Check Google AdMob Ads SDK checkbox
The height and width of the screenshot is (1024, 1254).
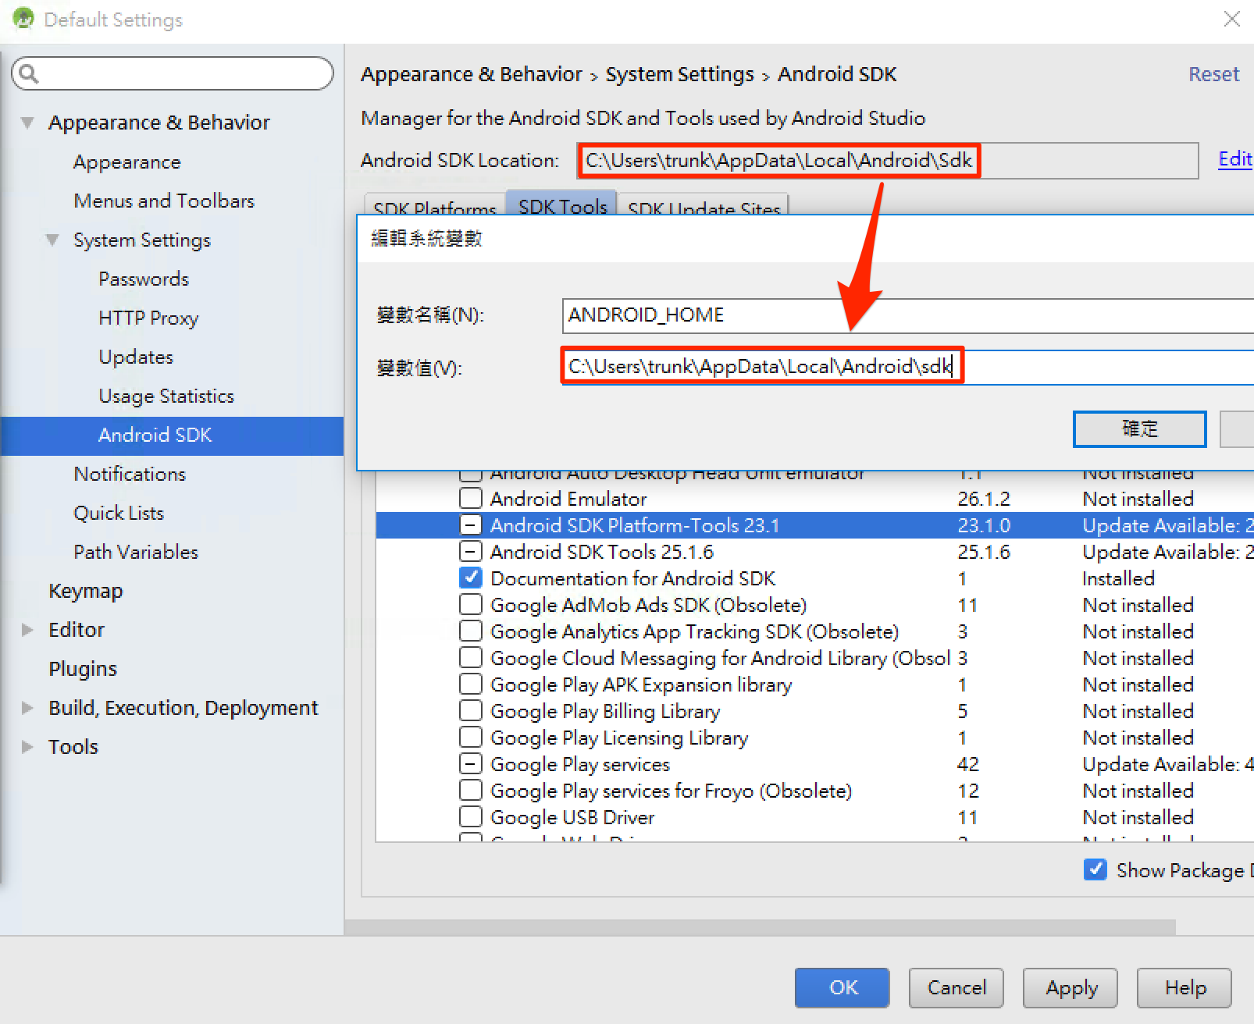coord(471,604)
